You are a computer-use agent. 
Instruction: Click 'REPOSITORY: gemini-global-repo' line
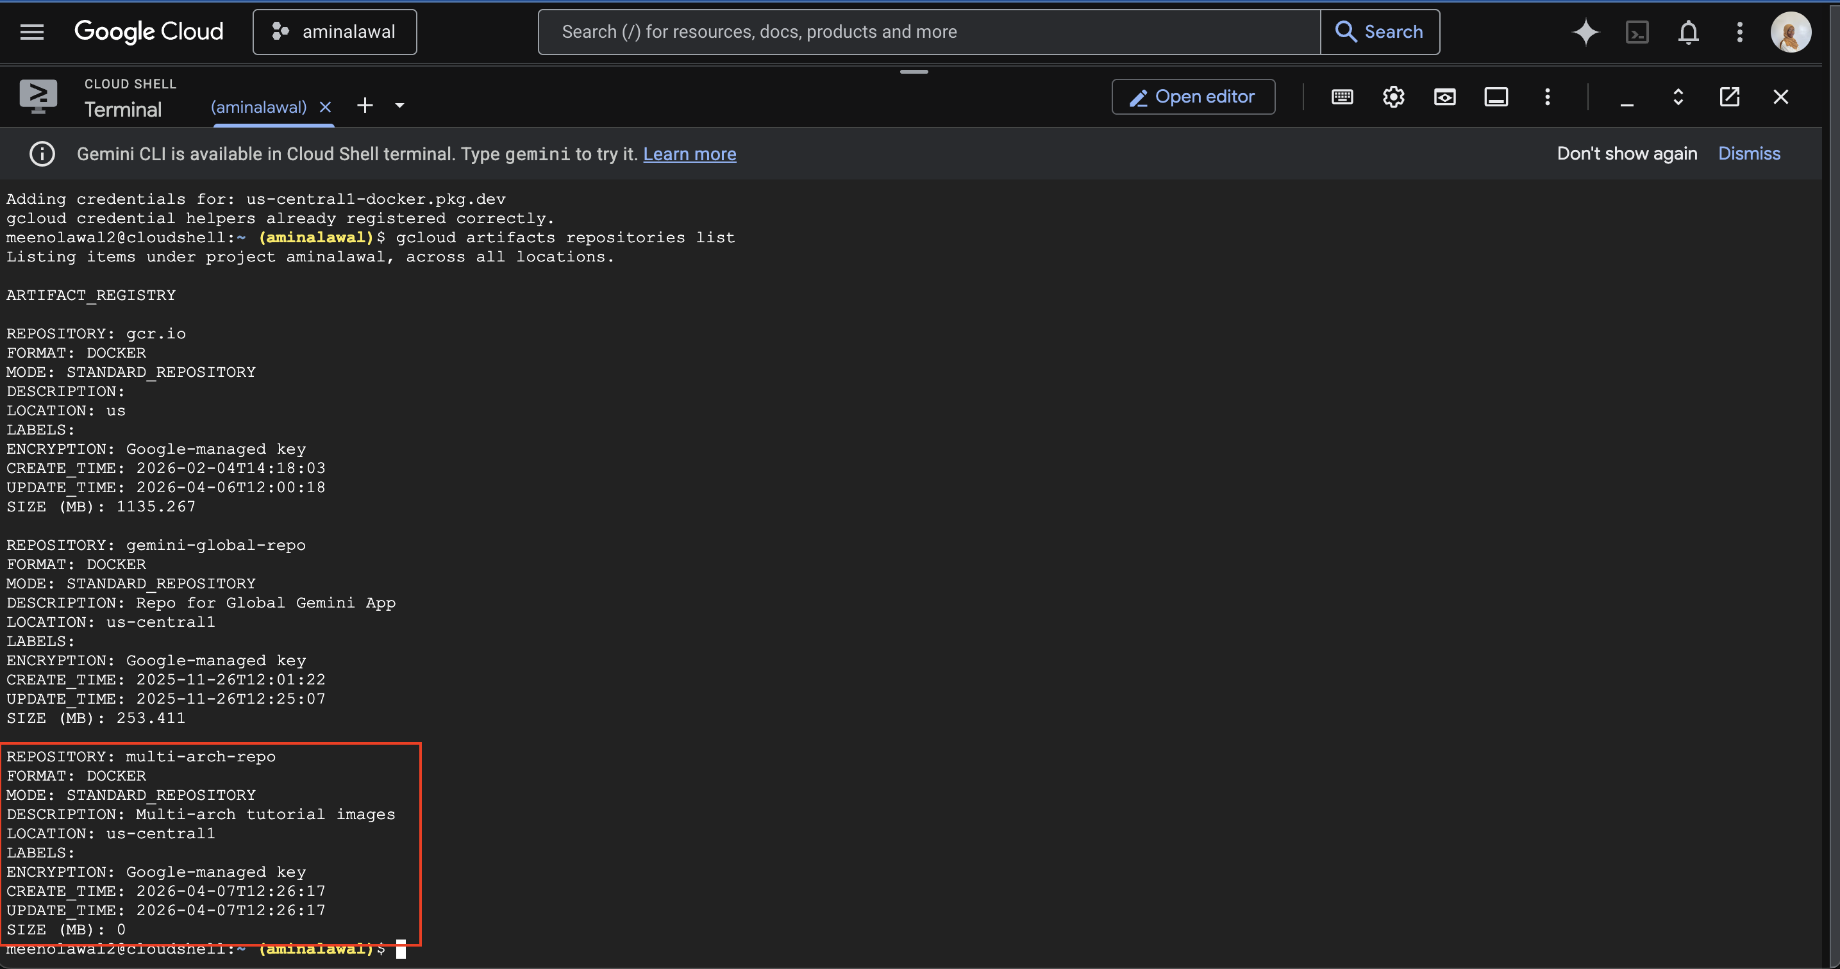tap(156, 545)
